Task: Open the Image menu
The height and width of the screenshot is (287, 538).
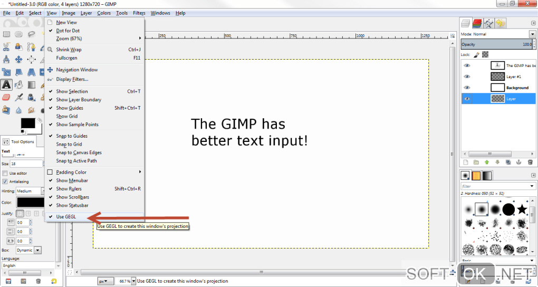Action: click(69, 13)
